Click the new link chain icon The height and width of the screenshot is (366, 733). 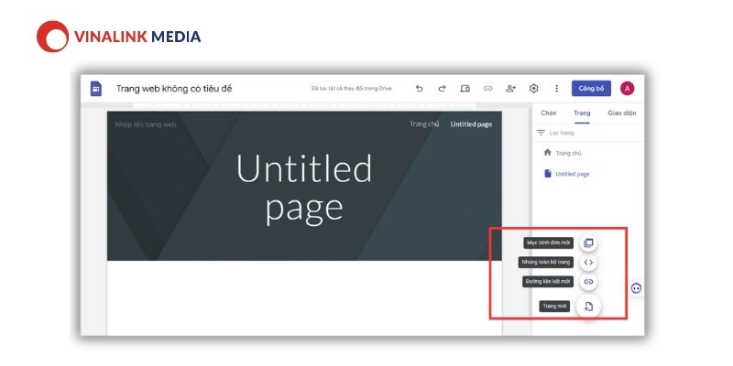588,282
